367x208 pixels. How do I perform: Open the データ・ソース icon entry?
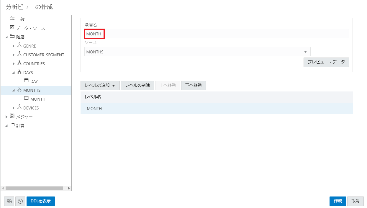[12, 28]
